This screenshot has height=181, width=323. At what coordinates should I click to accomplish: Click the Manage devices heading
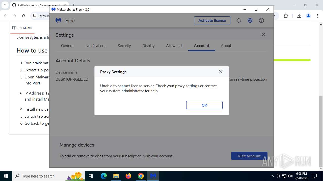tap(77, 145)
